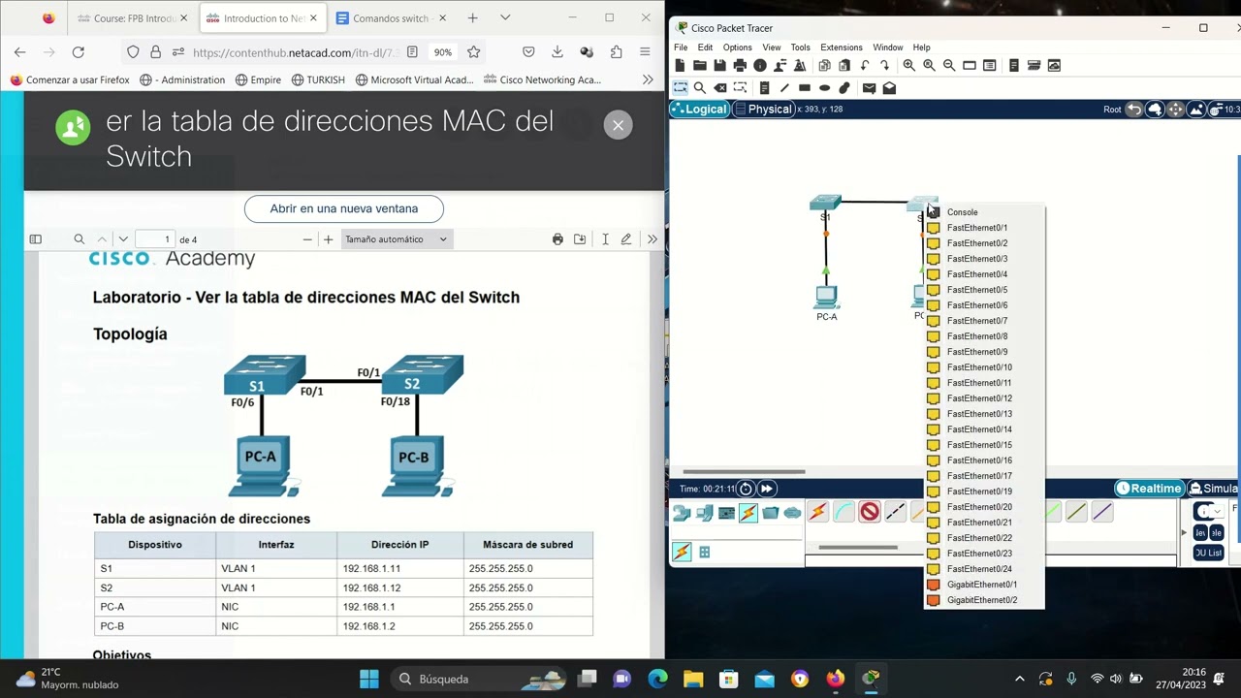Click Power Cycle Devices button by time
Screen dimensions: 1241x698
pos(746,489)
